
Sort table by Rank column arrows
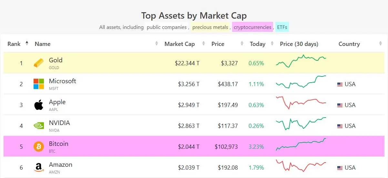click(27, 44)
